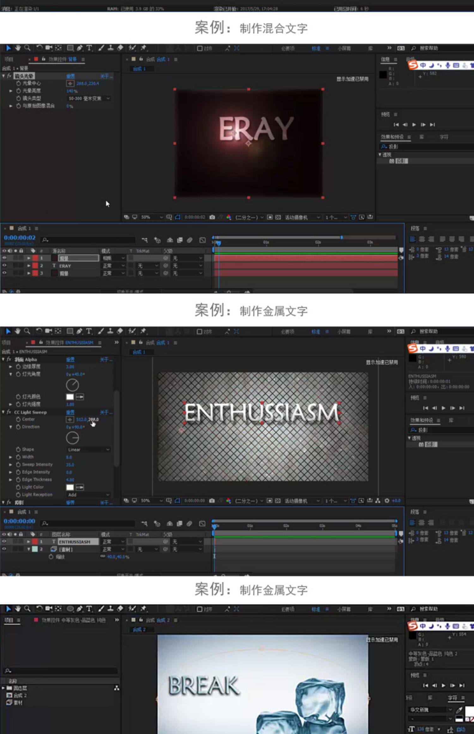Jump to first frame in ERAY preview panel

pyautogui.click(x=396, y=125)
